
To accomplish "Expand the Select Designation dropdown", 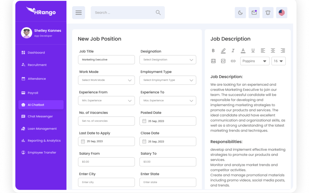I will [x=168, y=60].
